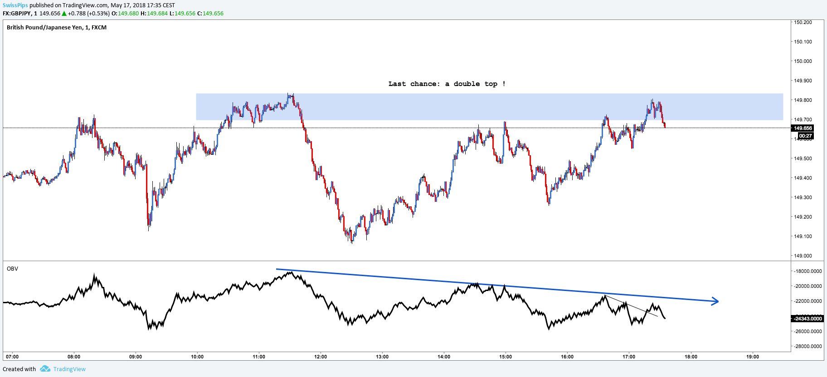Click the H:149.684 high value

click(154, 14)
